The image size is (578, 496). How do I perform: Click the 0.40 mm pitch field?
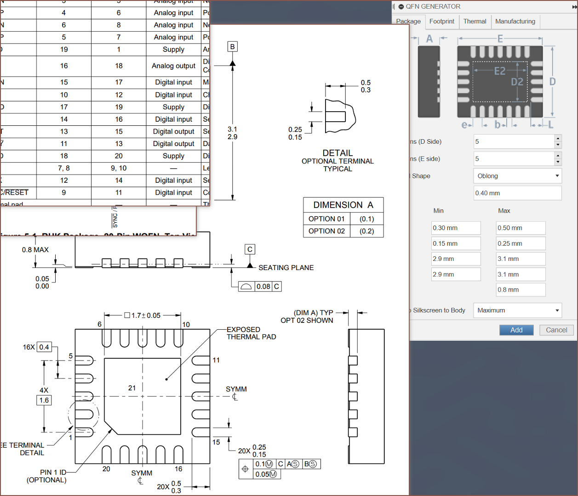click(517, 193)
